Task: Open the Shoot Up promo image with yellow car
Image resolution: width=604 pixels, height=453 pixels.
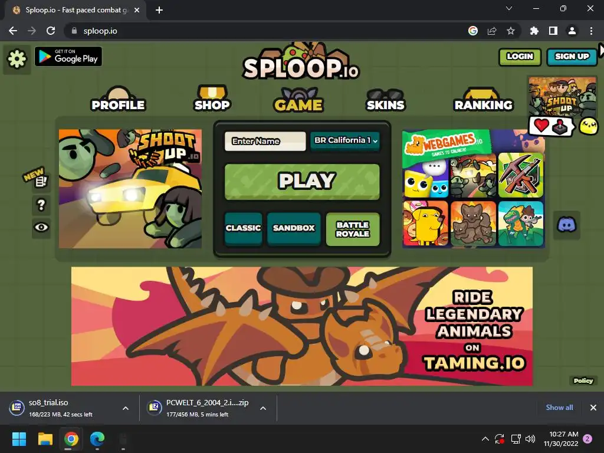Action: coord(130,189)
